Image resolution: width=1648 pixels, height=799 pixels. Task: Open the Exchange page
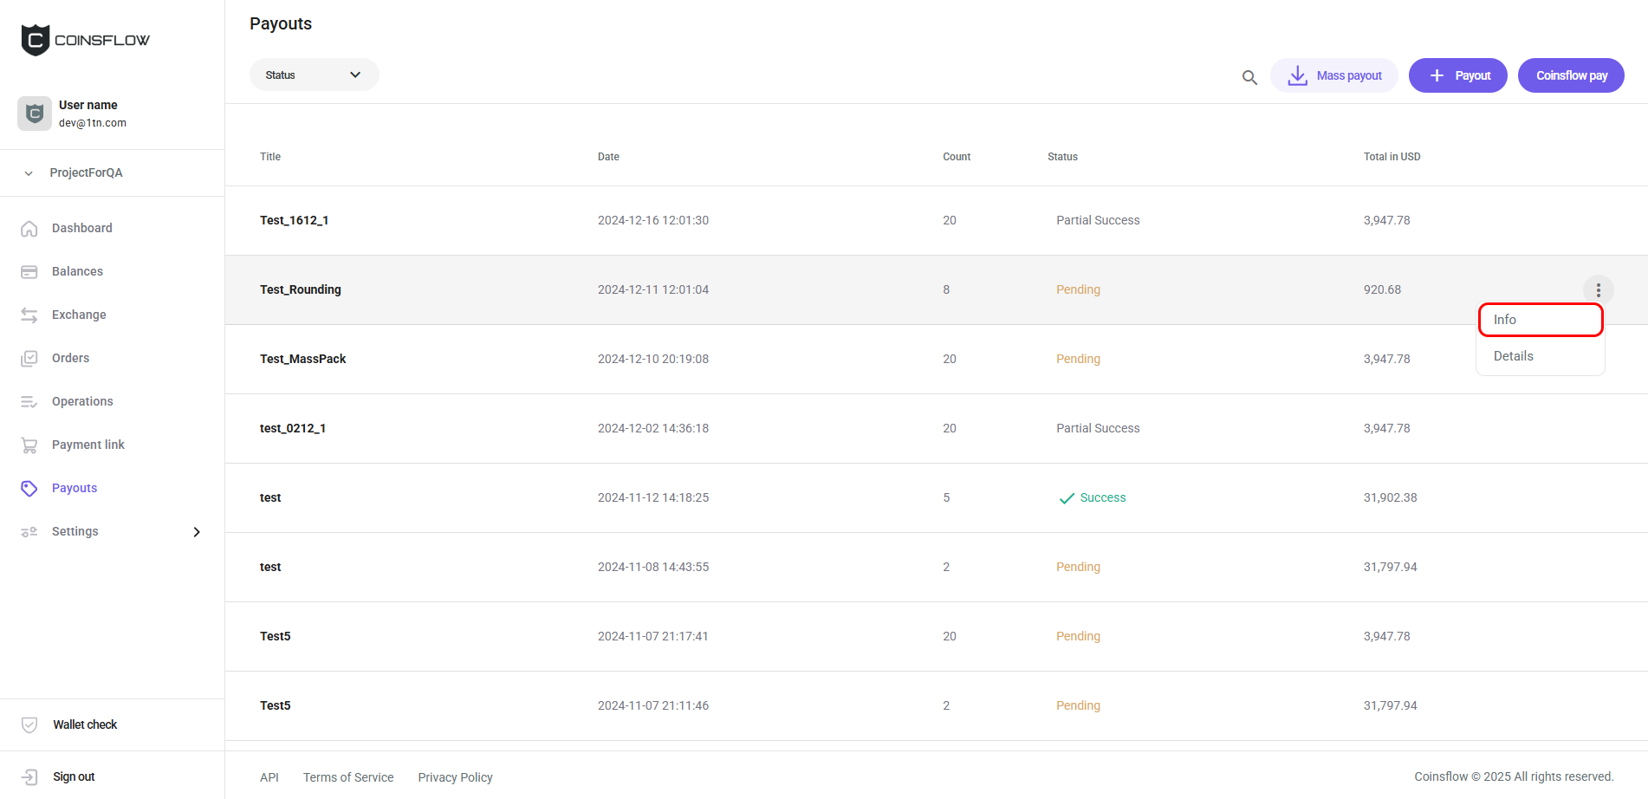[79, 315]
